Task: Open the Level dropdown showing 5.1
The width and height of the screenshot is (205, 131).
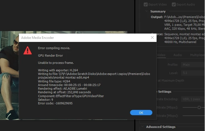Action: click(193, 73)
